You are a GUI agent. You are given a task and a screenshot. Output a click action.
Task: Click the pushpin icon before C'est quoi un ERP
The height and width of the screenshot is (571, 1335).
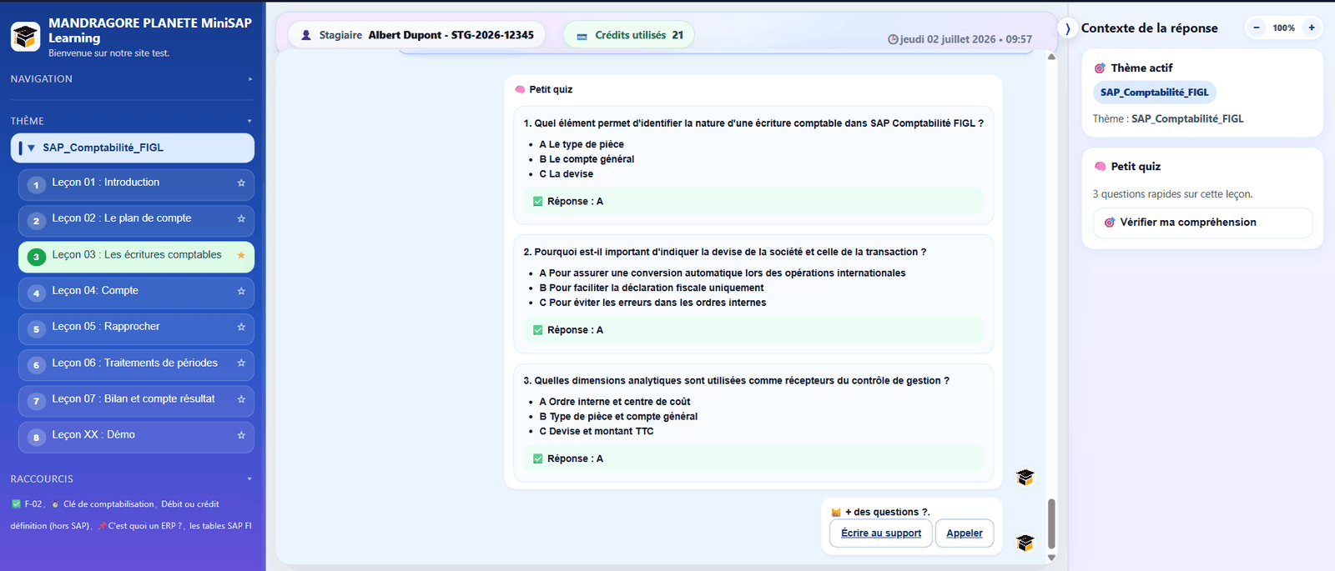coord(102,526)
